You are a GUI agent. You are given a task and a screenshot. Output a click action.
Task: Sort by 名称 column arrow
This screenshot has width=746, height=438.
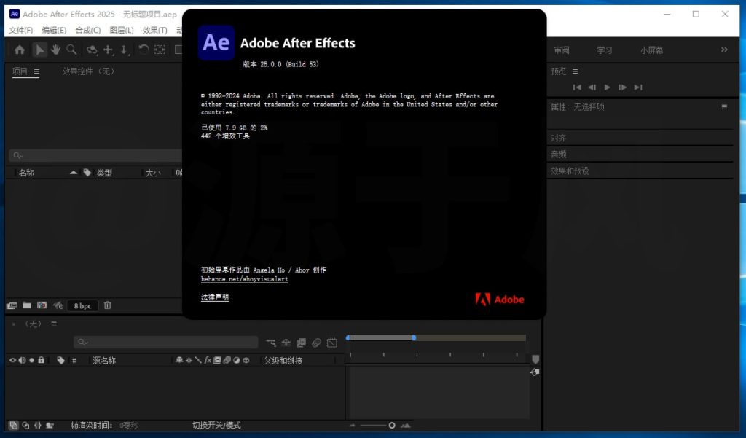click(74, 172)
